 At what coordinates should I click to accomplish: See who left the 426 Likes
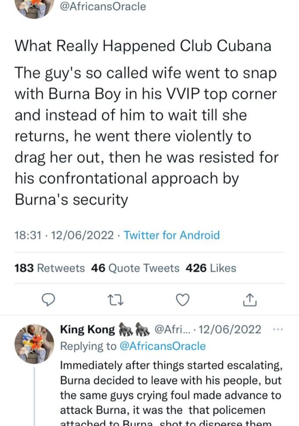(x=211, y=268)
